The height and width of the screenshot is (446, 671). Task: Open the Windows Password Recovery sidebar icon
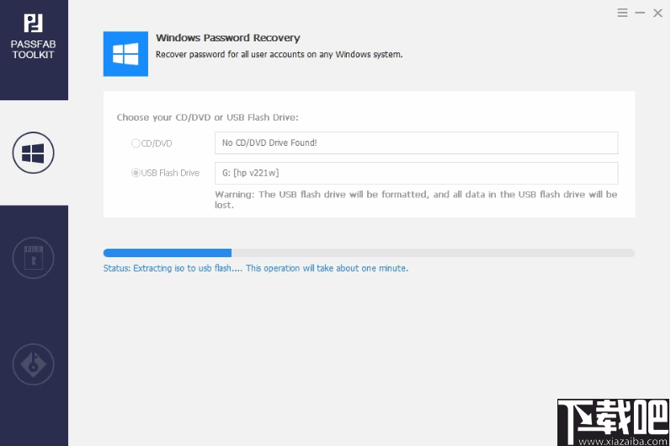click(x=34, y=153)
